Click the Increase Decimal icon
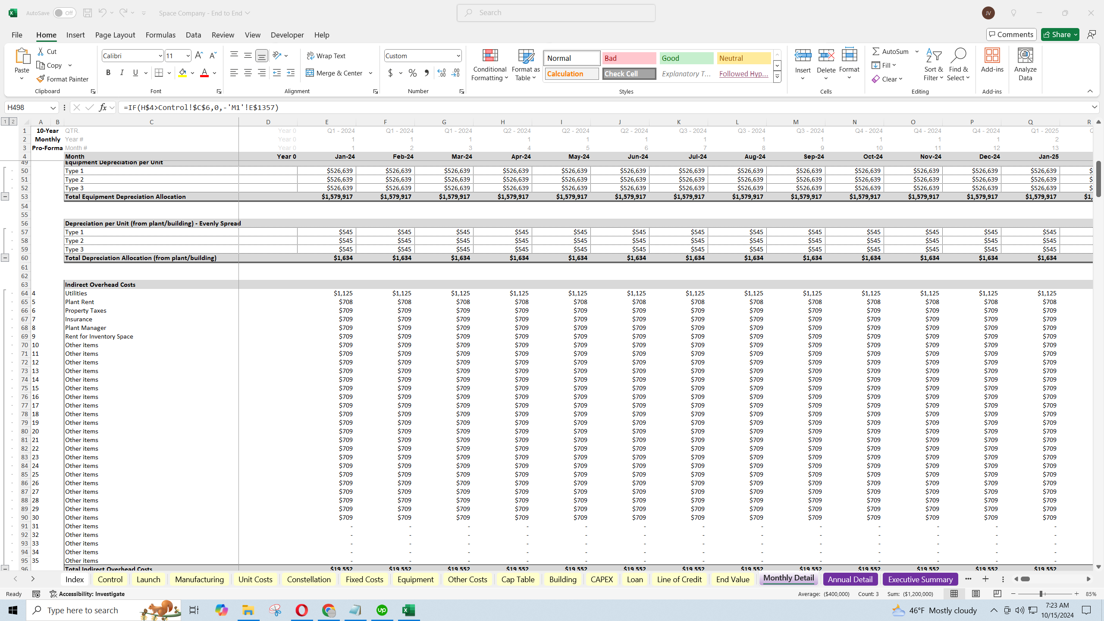The image size is (1104, 621). 441,73
